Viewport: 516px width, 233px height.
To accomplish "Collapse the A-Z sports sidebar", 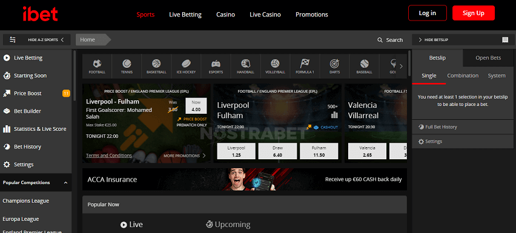I will tap(47, 40).
